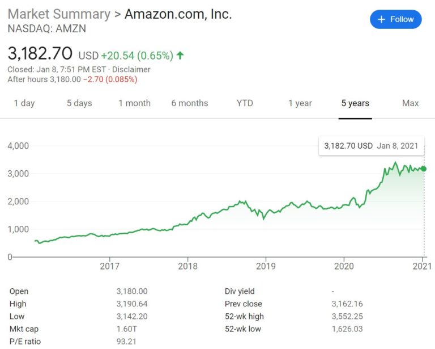Choose the 5 years tab
Screen dimensions: 435x349
tap(355, 103)
